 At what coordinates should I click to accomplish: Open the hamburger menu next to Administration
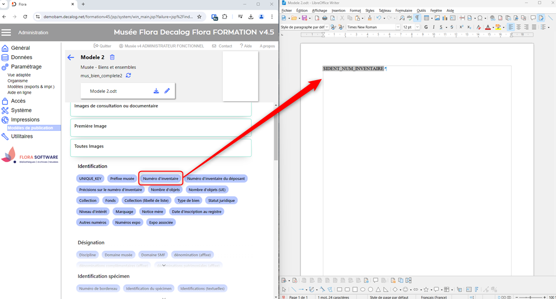click(6, 32)
